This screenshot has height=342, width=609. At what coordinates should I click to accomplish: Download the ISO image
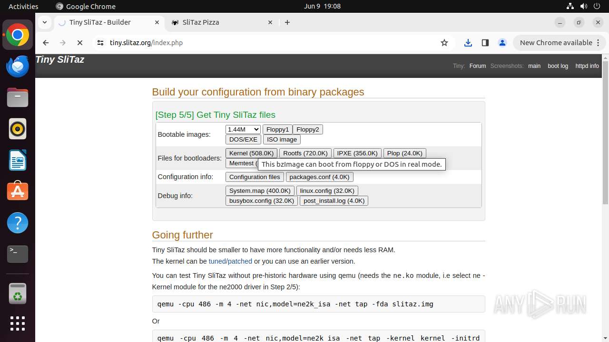tap(282, 139)
